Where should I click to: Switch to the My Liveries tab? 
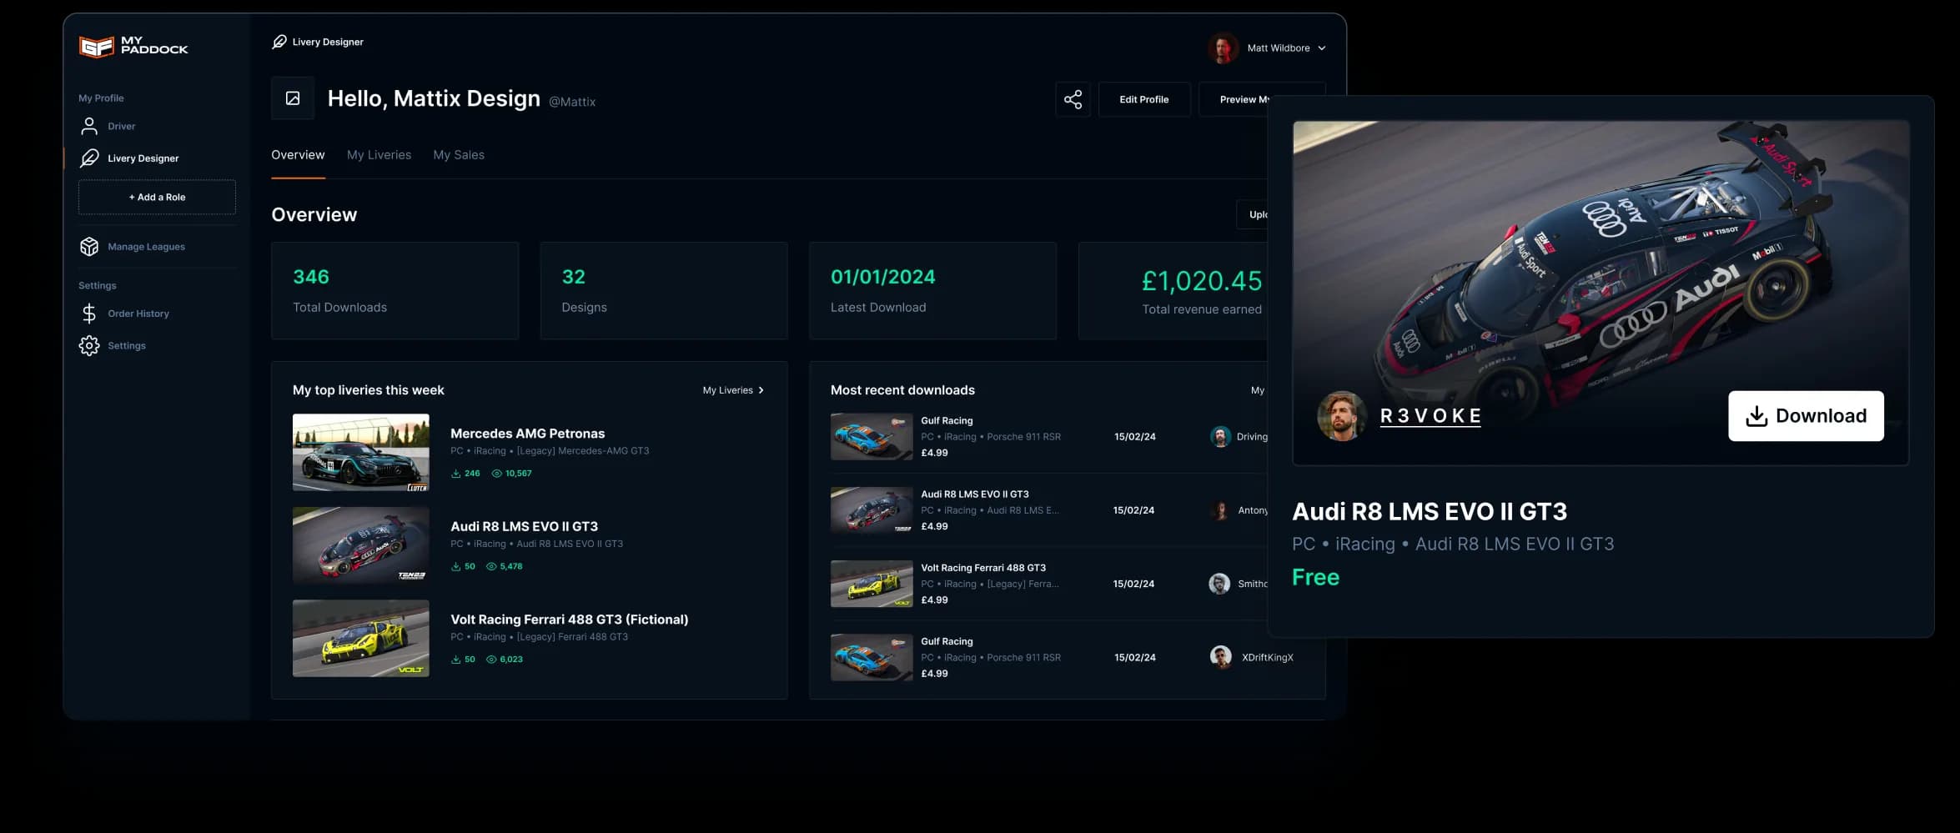379,155
